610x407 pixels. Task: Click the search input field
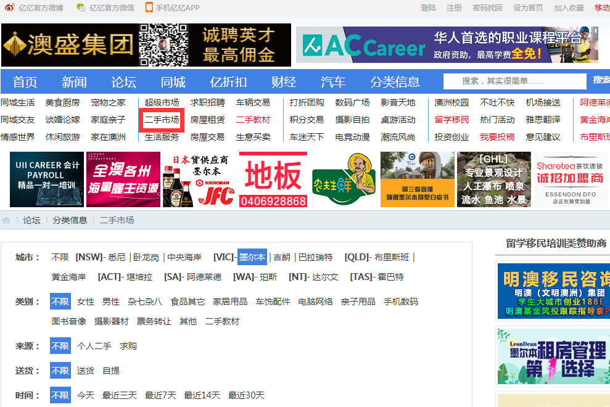(x=514, y=81)
